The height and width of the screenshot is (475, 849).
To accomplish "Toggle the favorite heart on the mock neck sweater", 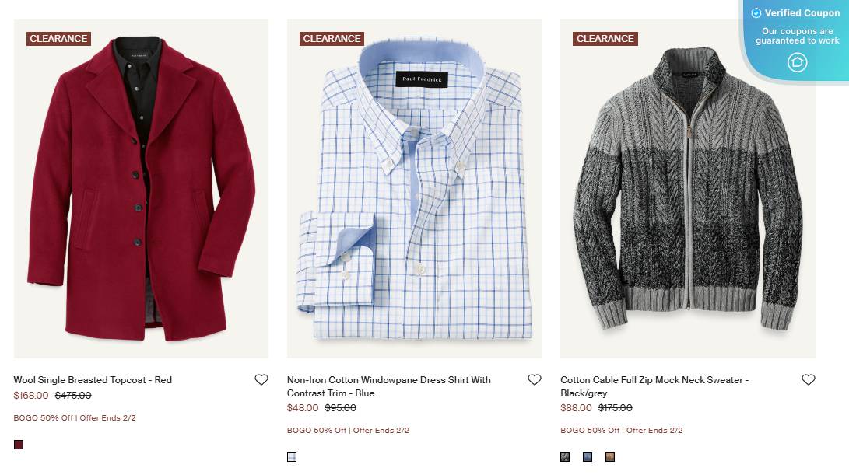I will 808,379.
